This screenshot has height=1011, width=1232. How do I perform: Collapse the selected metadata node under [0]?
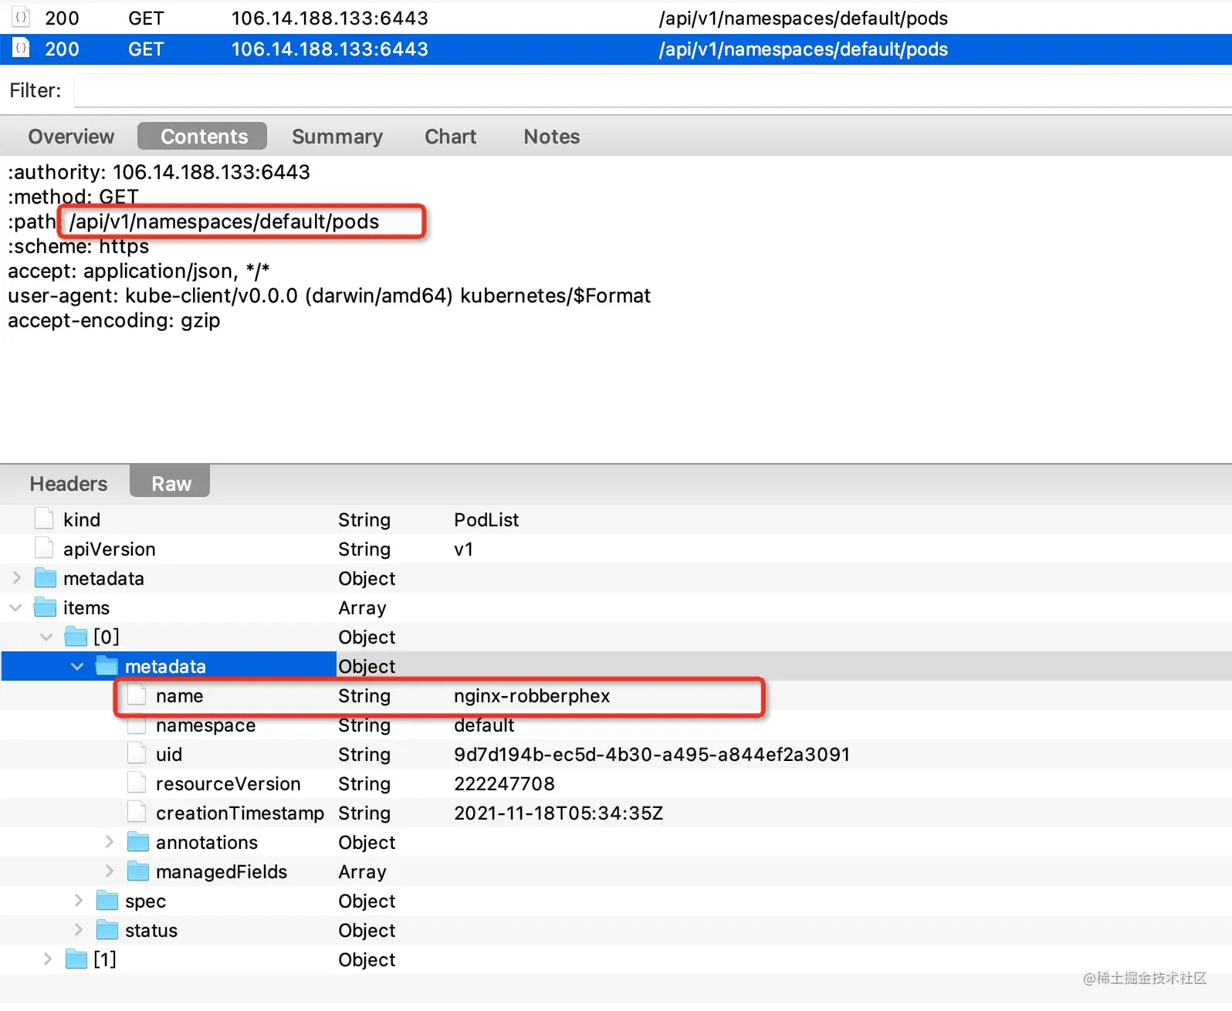click(x=77, y=666)
